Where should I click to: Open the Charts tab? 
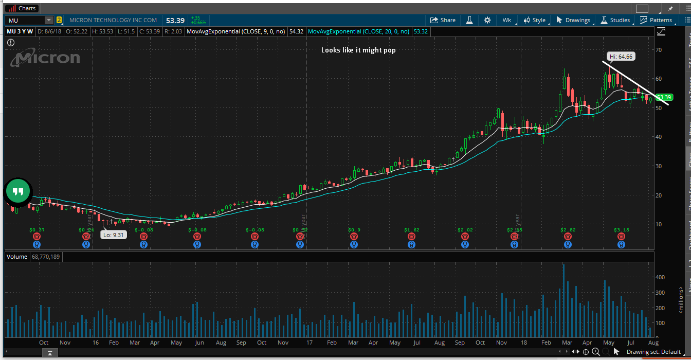point(22,8)
